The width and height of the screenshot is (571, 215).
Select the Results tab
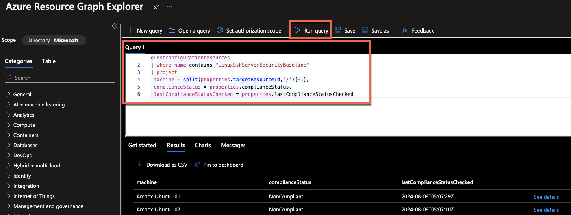pyautogui.click(x=176, y=145)
